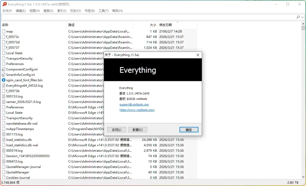
Task: Click the icon next to nvAppTimestamps
Action: coord(3,129)
